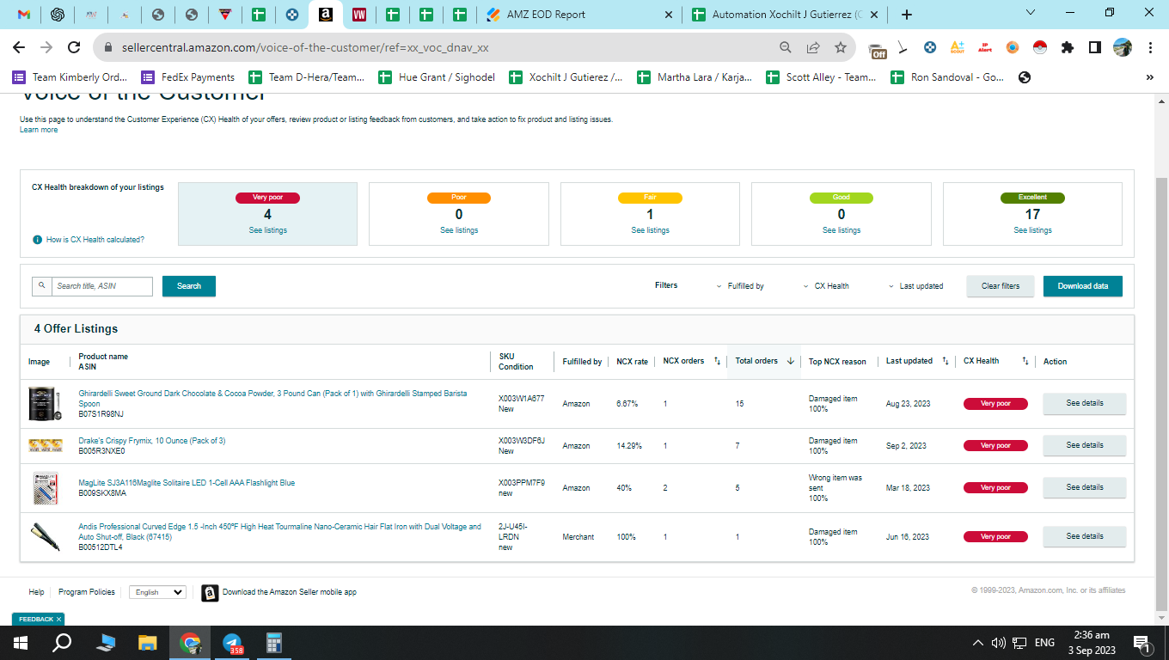The height and width of the screenshot is (660, 1169).
Task: See details for Ghirardelli listing
Action: click(1084, 404)
